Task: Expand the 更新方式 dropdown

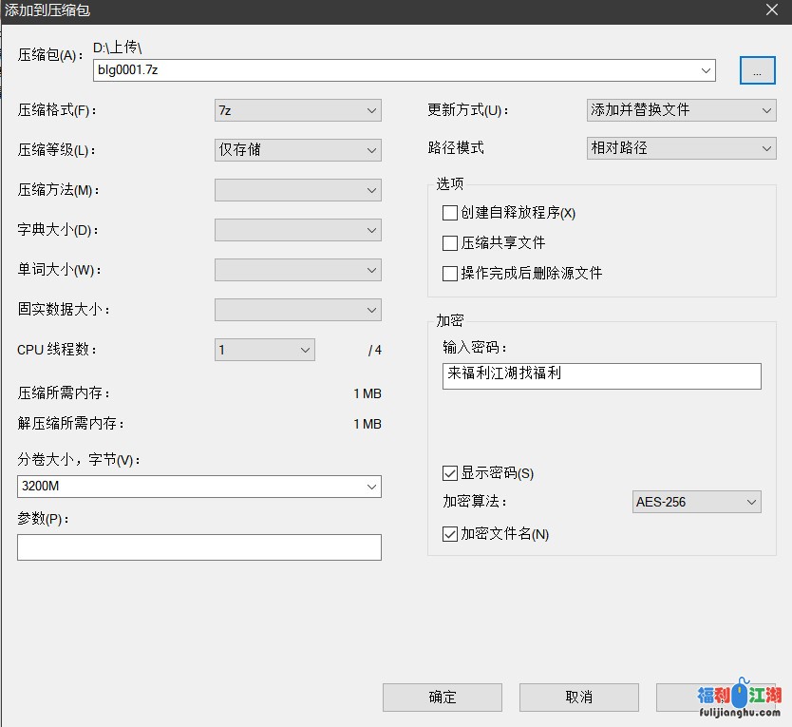Action: point(766,110)
